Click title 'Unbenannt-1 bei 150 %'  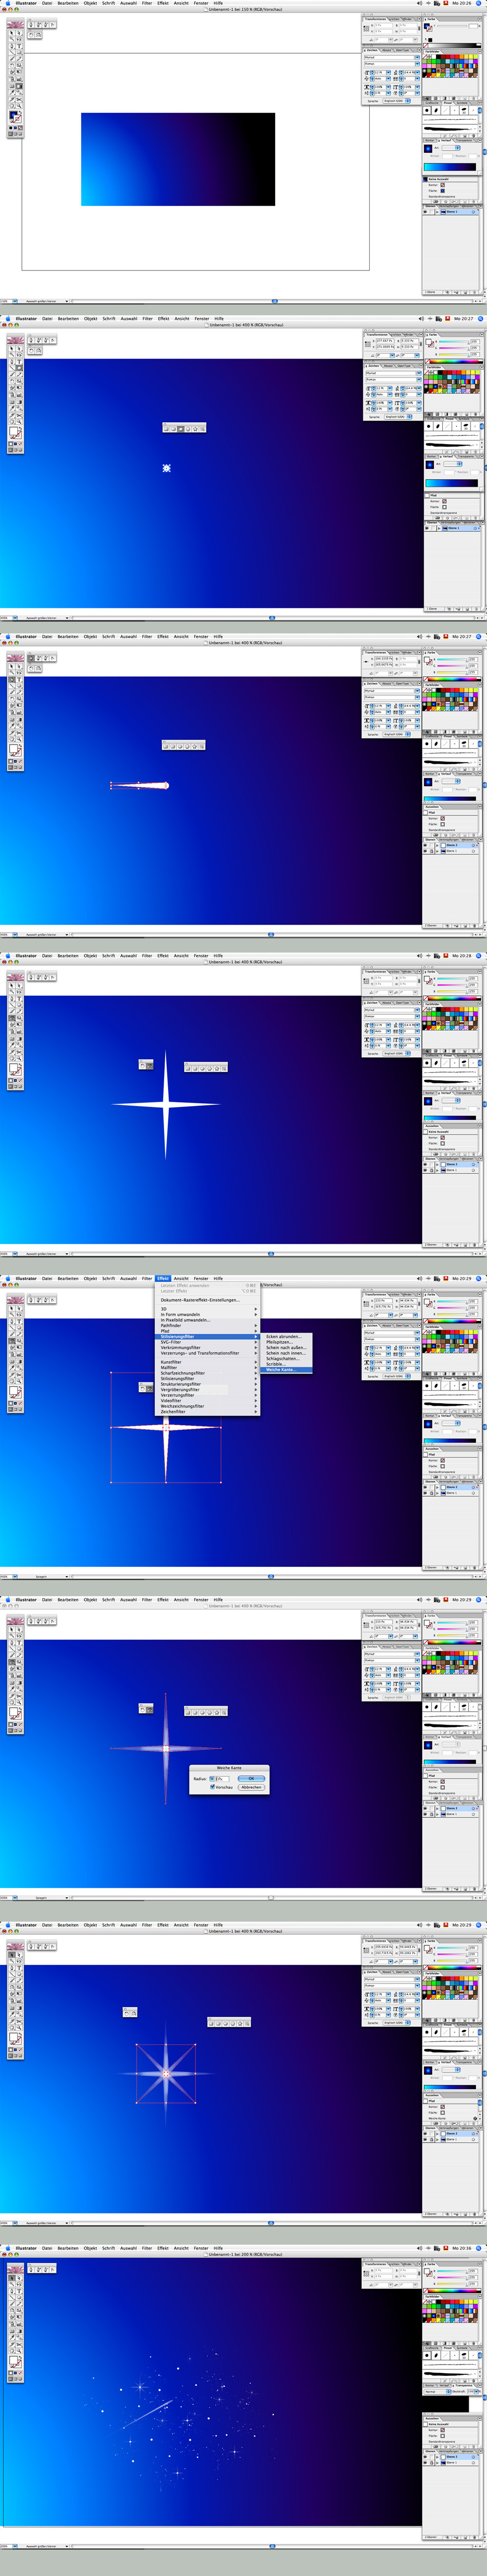pyautogui.click(x=245, y=9)
